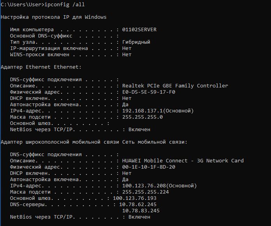Click Ethernet Автонастройка включена value Да
This screenshot has width=271, height=226.
click(125, 105)
